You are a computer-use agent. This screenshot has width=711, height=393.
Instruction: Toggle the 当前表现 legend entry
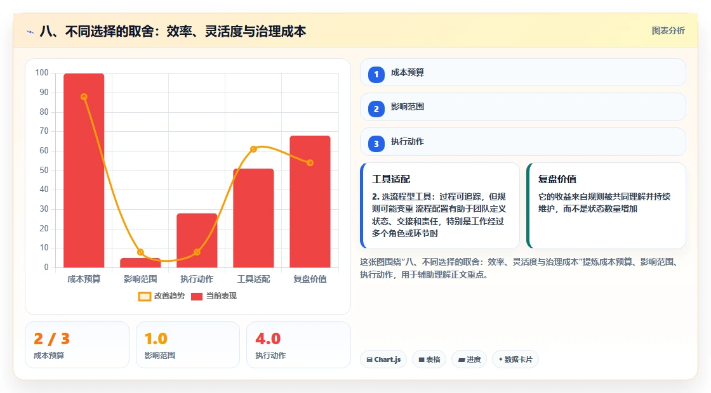213,296
